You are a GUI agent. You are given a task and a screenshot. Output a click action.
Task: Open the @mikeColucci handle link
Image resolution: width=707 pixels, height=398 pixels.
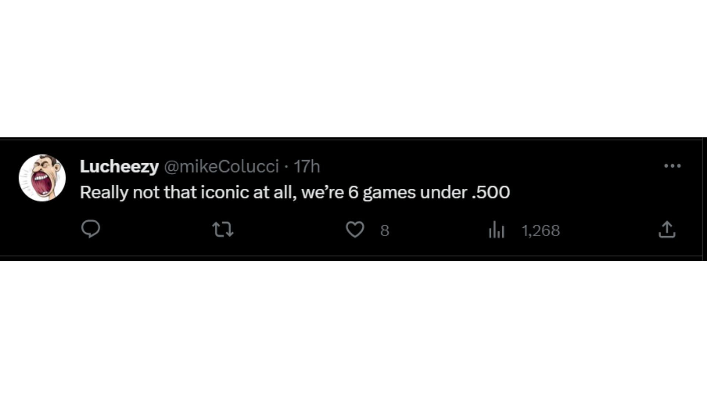click(x=221, y=167)
